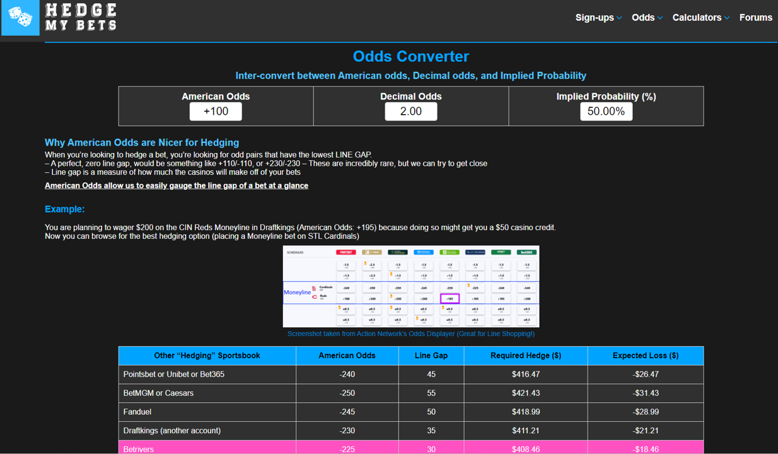Click the 'Required Hedge ($)' column header
778x454 pixels.
click(x=526, y=356)
